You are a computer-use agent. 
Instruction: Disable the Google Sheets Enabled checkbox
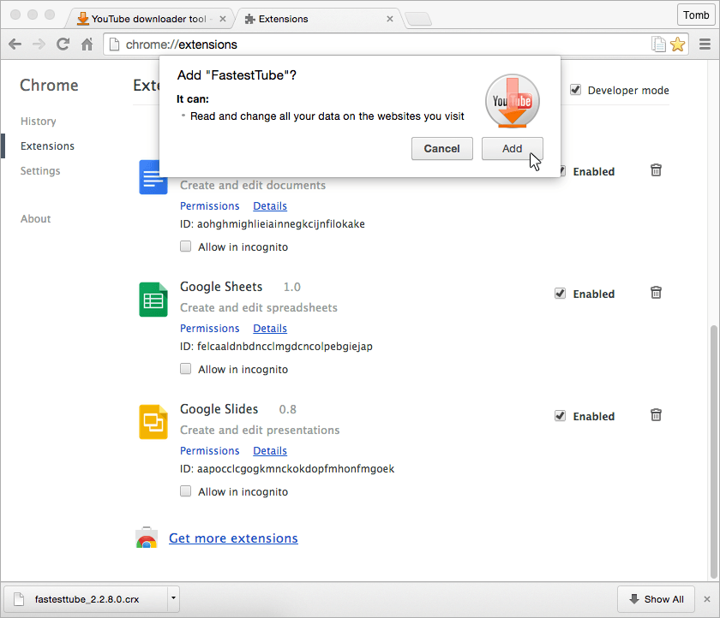(561, 294)
